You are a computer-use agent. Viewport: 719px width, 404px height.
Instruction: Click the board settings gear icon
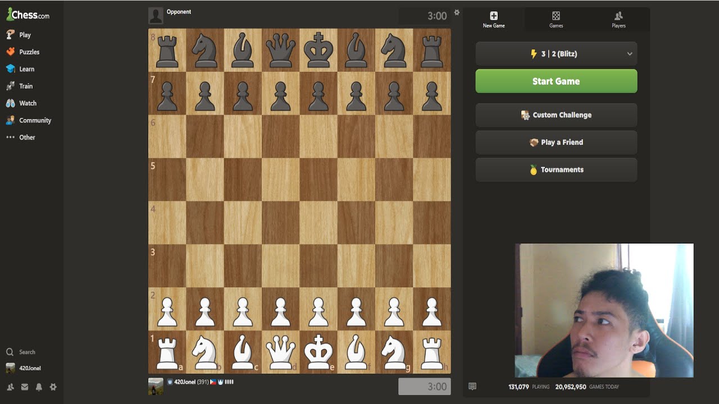(x=457, y=12)
